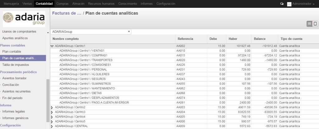Expand the ADARIAGroup / Centro4 row
319x129 pixels.
pyautogui.click(x=52, y=117)
